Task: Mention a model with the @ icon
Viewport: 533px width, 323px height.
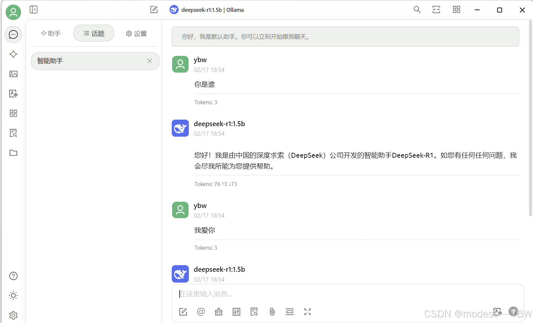Action: tap(201, 312)
